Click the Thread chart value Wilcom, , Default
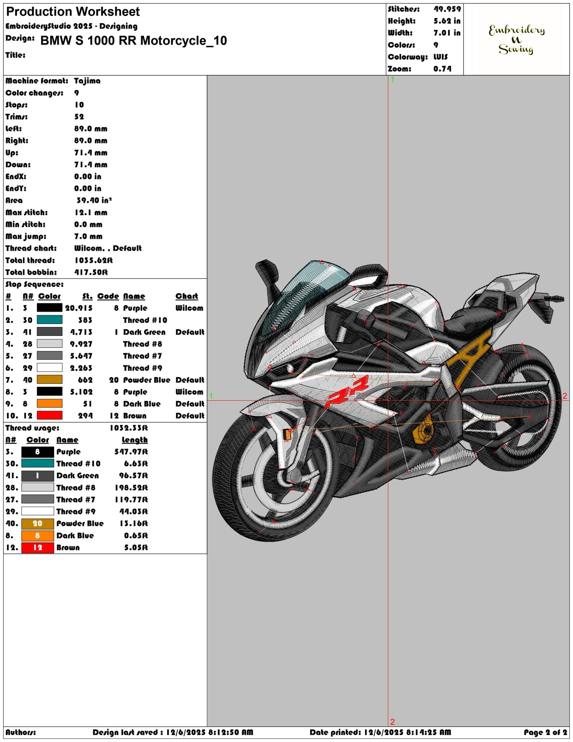This screenshot has width=573, height=742. [108, 248]
